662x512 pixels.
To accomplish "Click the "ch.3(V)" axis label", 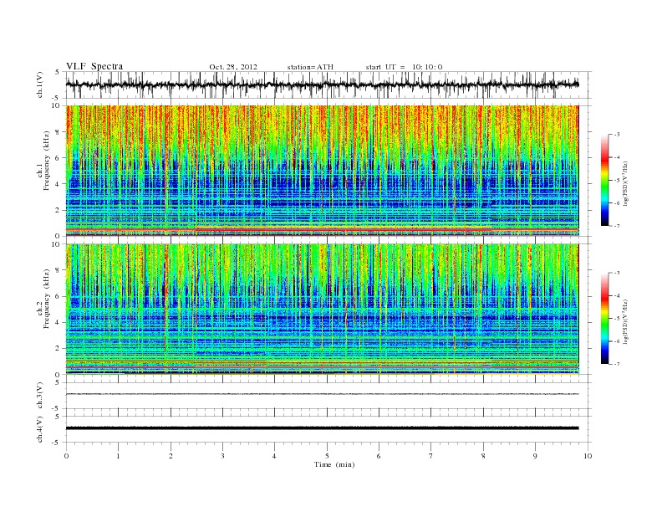I will [39, 396].
